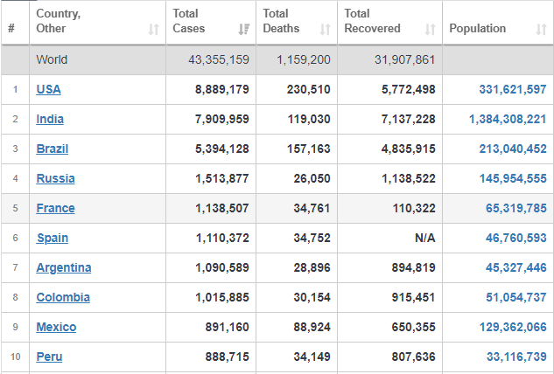Click Brazil population 213,040,452
The height and width of the screenshot is (374, 554).
pyautogui.click(x=513, y=149)
